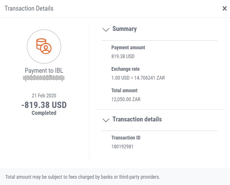Viewport: 230px width, 185px height.
Task: Click the Exchange rate label
Action: point(125,69)
